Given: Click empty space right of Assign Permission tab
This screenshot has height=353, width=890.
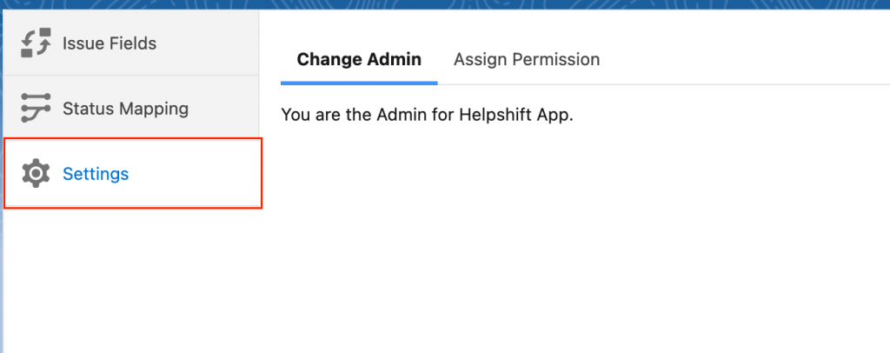Looking at the screenshot, I should [x=739, y=59].
